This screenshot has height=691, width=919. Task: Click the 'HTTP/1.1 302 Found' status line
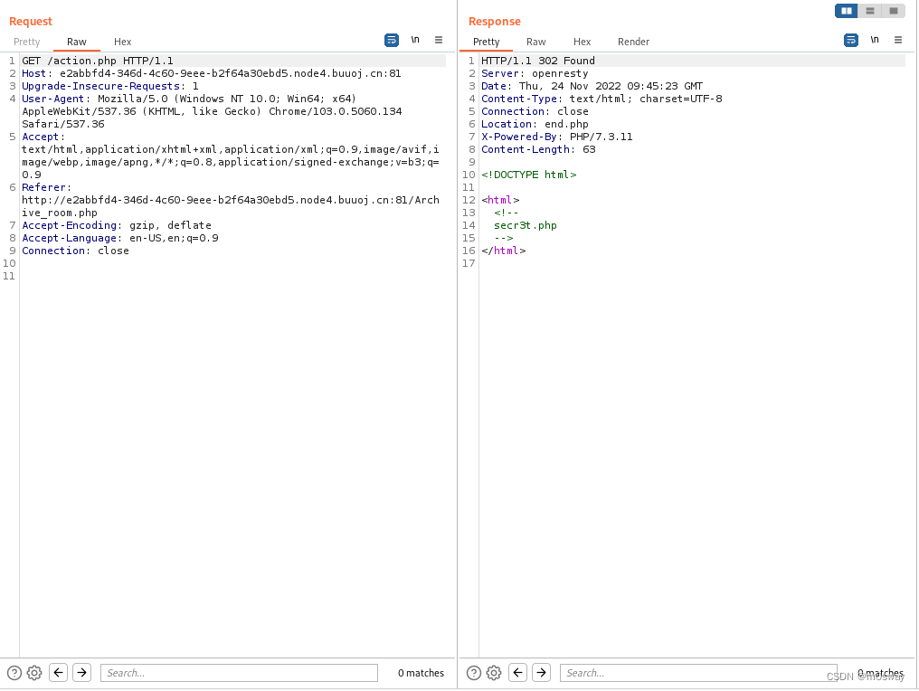(538, 61)
